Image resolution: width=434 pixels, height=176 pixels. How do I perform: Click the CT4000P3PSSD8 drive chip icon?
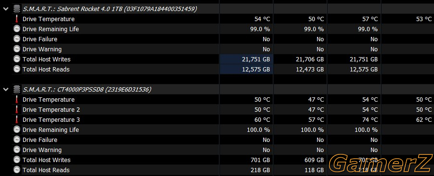(17, 90)
